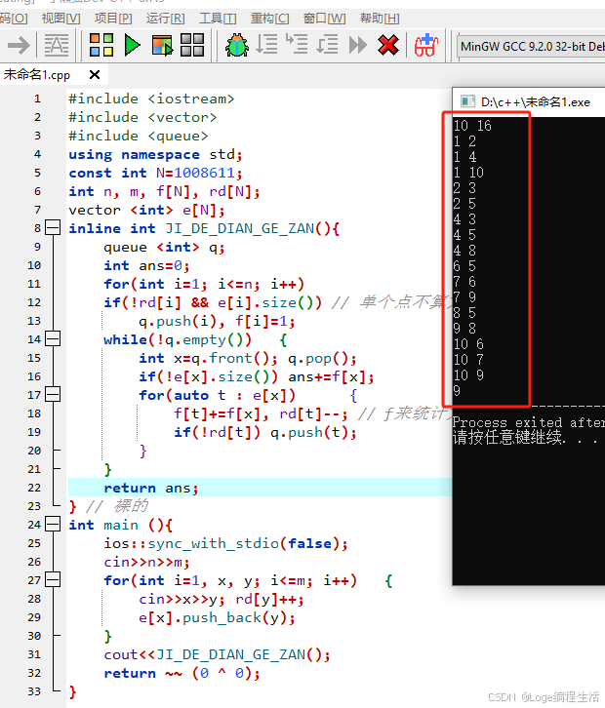Viewport: 605px width, 708px height.
Task: Open the 窗口[W] menu
Action: point(324,19)
